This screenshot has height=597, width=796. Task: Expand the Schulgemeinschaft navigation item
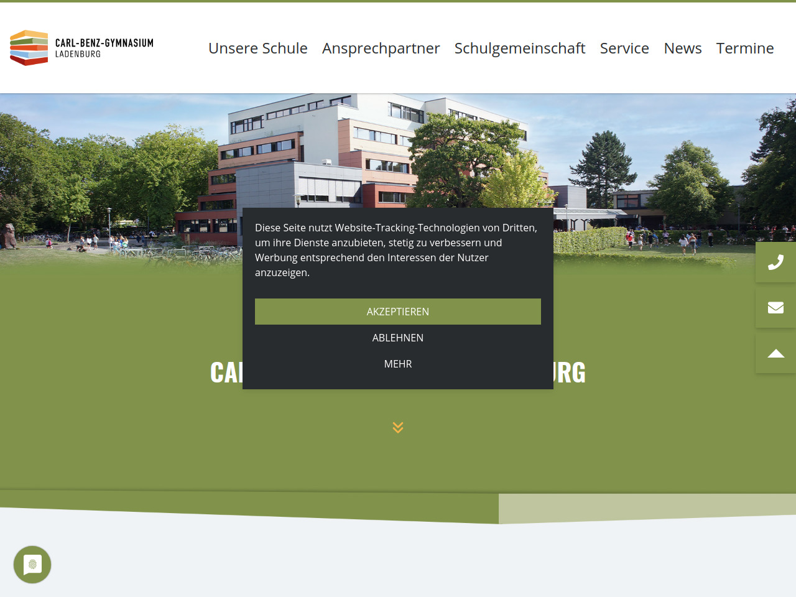pos(519,49)
